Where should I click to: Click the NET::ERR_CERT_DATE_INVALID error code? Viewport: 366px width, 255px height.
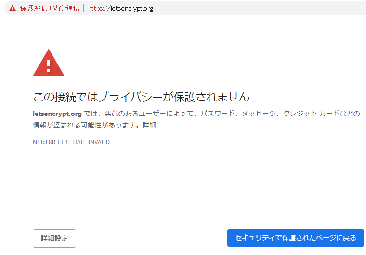[71, 142]
